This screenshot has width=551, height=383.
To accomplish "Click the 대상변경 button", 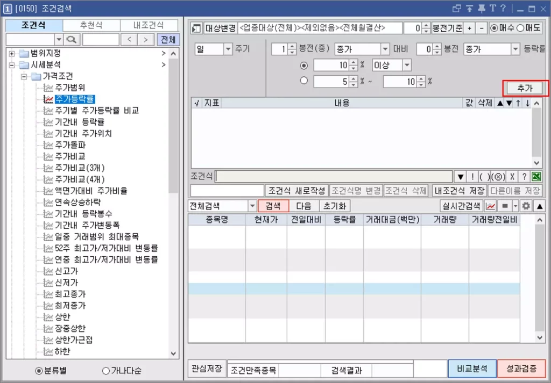I will [x=220, y=28].
